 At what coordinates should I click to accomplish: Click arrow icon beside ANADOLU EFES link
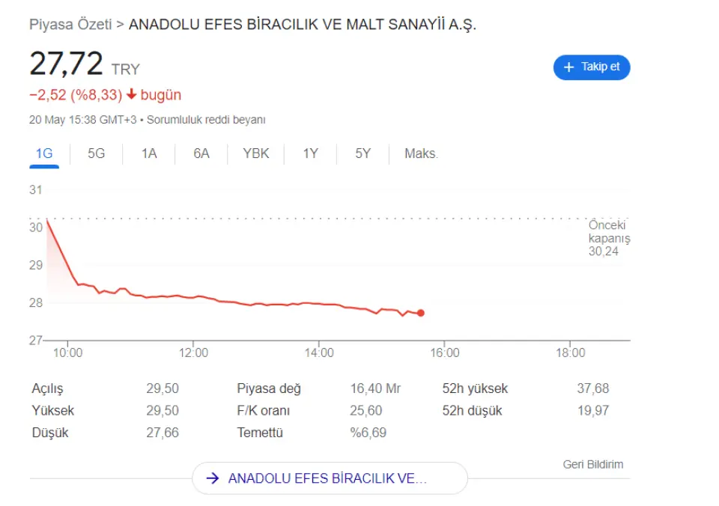pyautogui.click(x=212, y=478)
